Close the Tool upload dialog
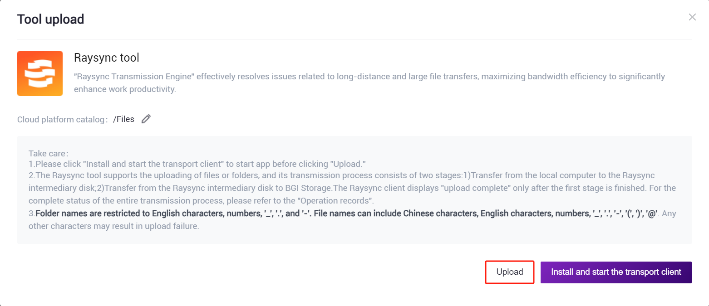 (692, 17)
